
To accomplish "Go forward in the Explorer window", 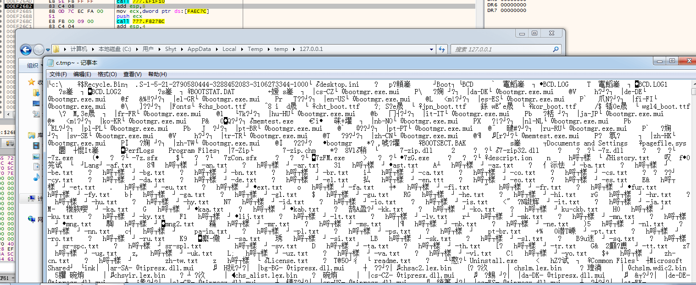I will [x=39, y=50].
